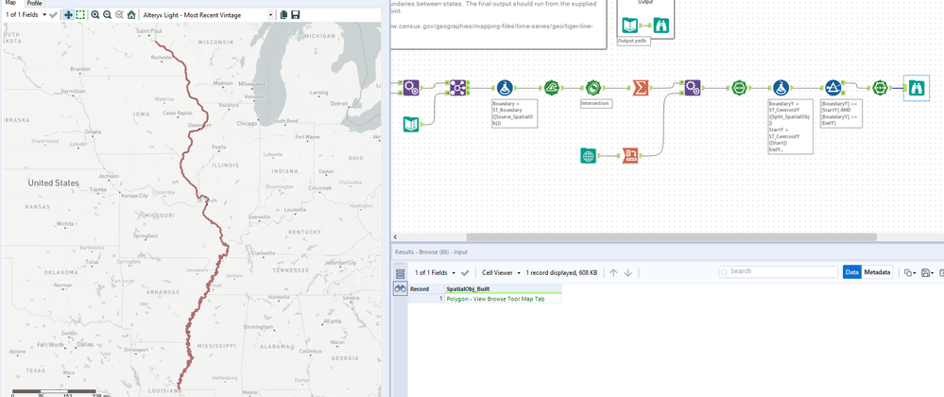Select the spatial tool after the second gear
The image size is (944, 397).
point(739,88)
